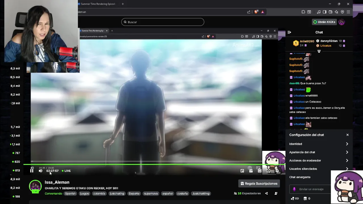Select the Deporte tag

[134, 194]
